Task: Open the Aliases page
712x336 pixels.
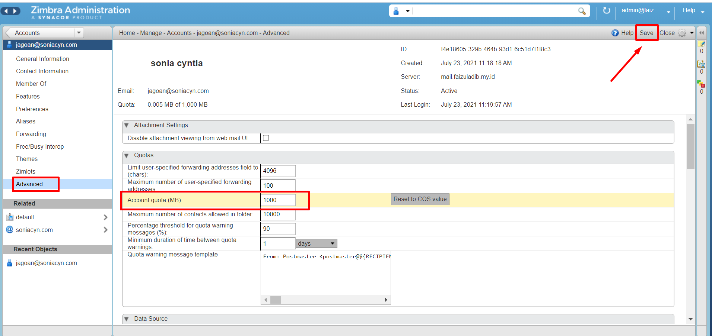Action: coord(25,121)
